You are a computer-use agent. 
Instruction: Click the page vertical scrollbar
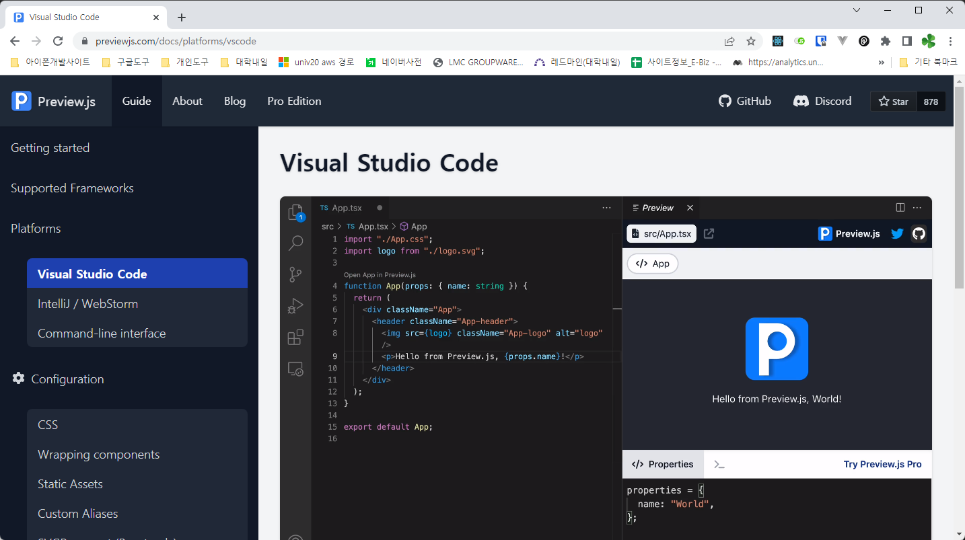pos(959,188)
